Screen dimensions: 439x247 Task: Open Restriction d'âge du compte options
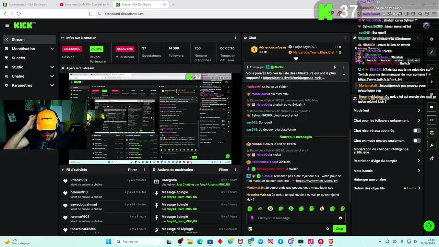(387, 161)
